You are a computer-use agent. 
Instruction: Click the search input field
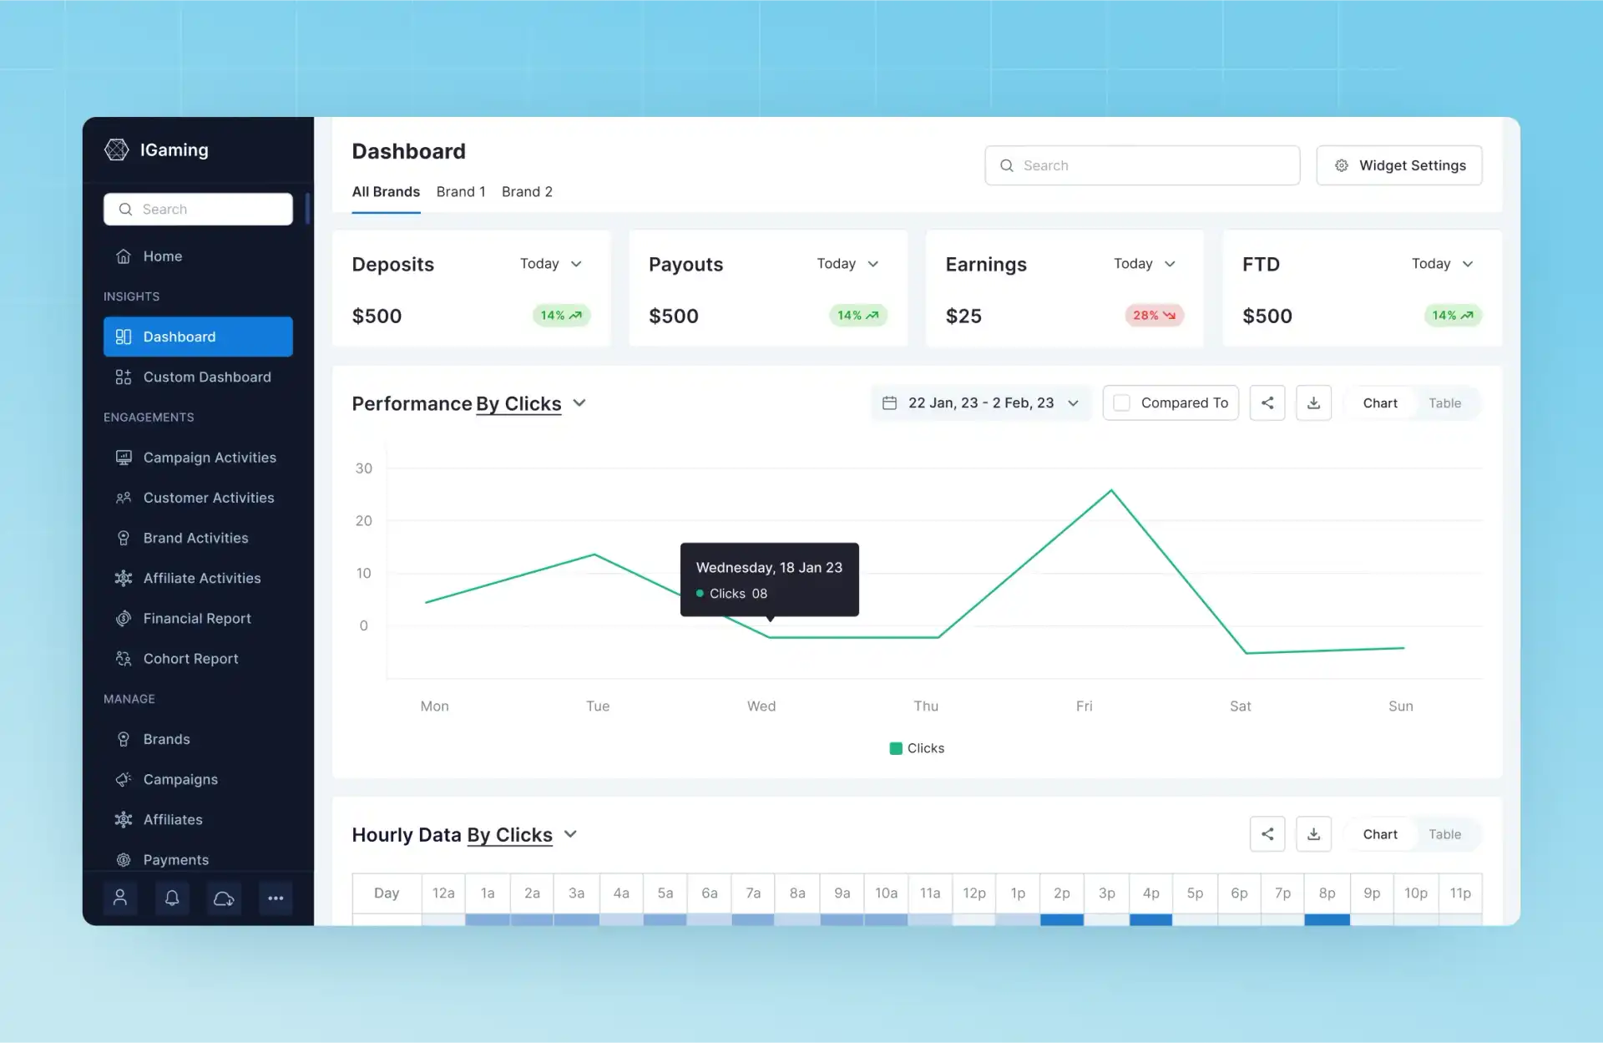point(1141,165)
